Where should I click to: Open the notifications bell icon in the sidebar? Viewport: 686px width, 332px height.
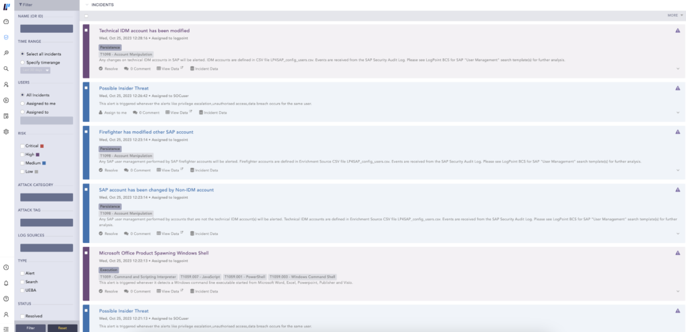pos(6,283)
